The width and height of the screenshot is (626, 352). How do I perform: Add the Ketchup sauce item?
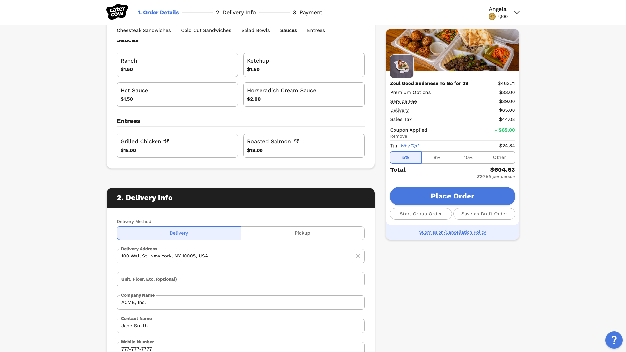tap(304, 65)
